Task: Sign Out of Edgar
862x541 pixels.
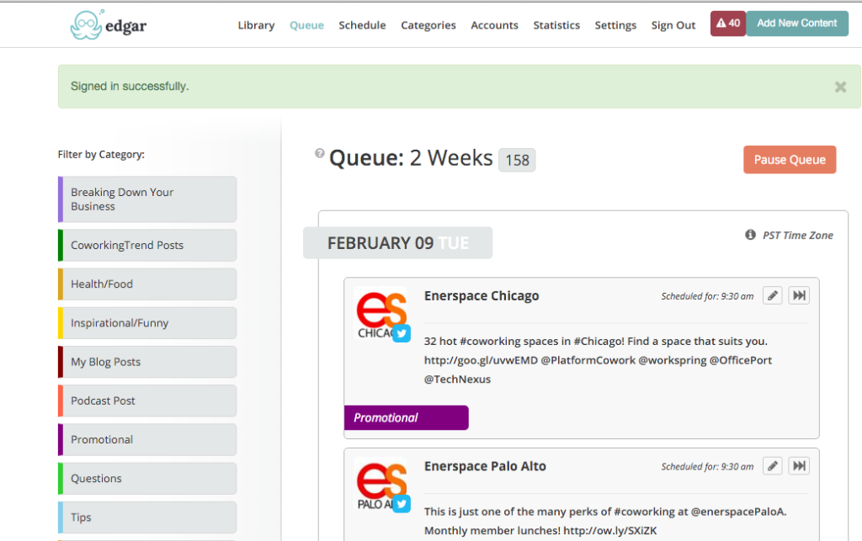Action: [x=673, y=25]
